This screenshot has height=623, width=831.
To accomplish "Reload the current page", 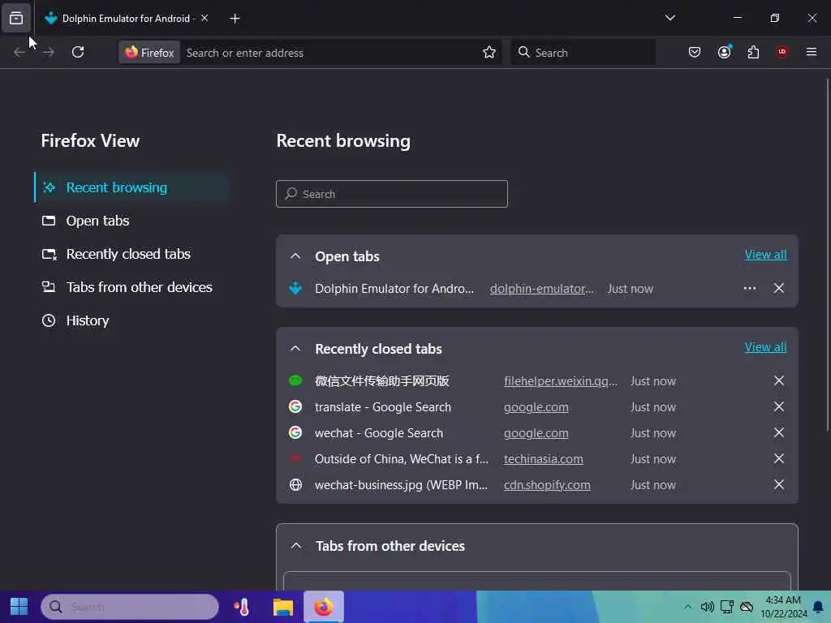I will 78,53.
